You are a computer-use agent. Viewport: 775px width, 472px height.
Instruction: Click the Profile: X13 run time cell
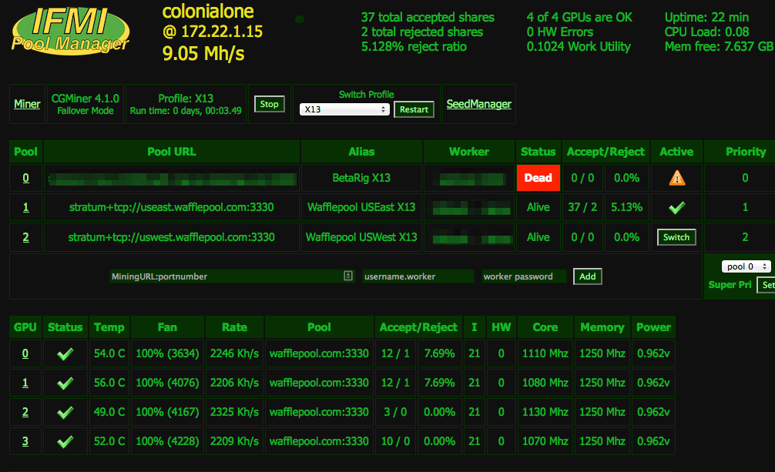click(186, 104)
